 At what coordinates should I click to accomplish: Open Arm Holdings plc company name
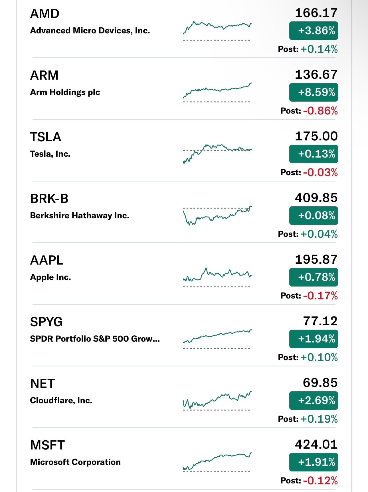tap(65, 92)
